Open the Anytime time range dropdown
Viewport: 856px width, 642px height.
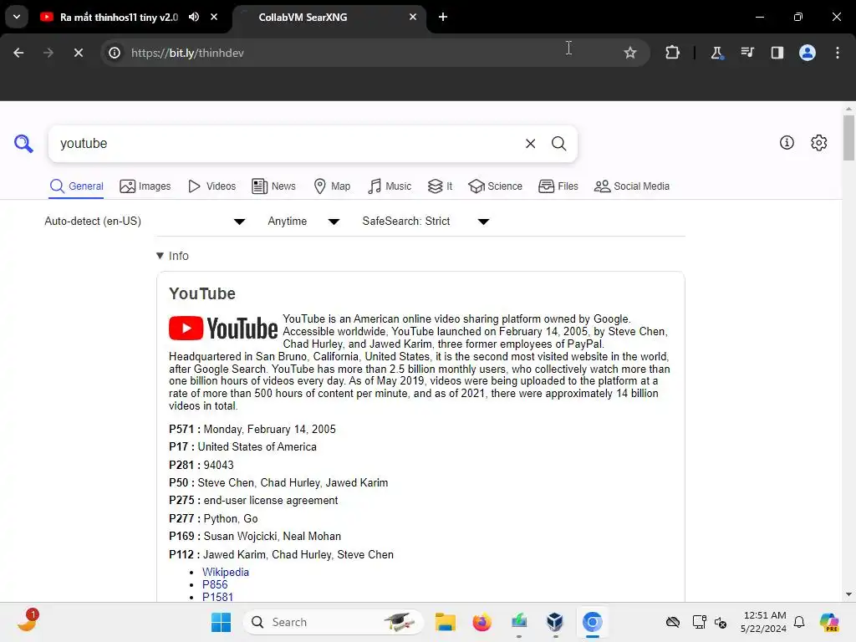[x=303, y=221]
